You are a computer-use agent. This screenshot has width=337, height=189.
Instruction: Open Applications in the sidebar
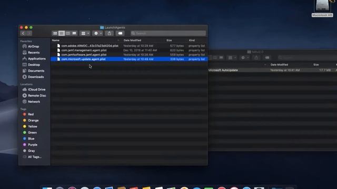click(37, 58)
